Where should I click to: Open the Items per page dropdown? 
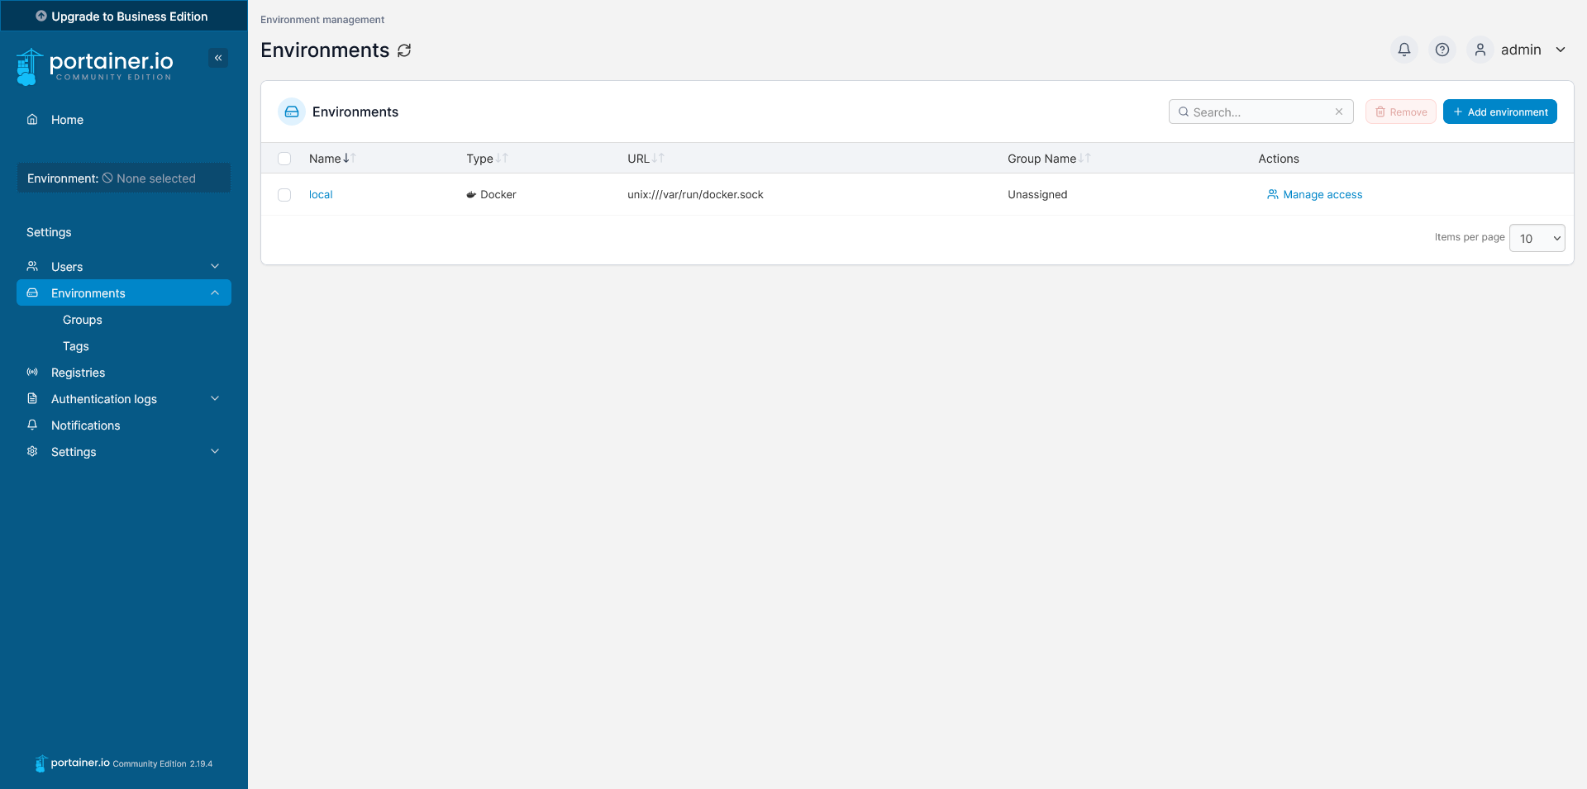tap(1537, 238)
